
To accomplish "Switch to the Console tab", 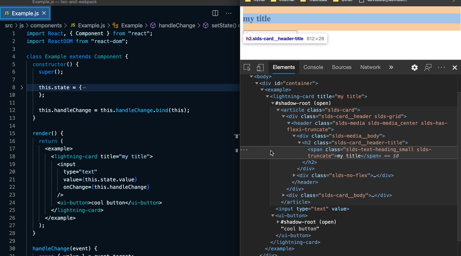I will 313,67.
